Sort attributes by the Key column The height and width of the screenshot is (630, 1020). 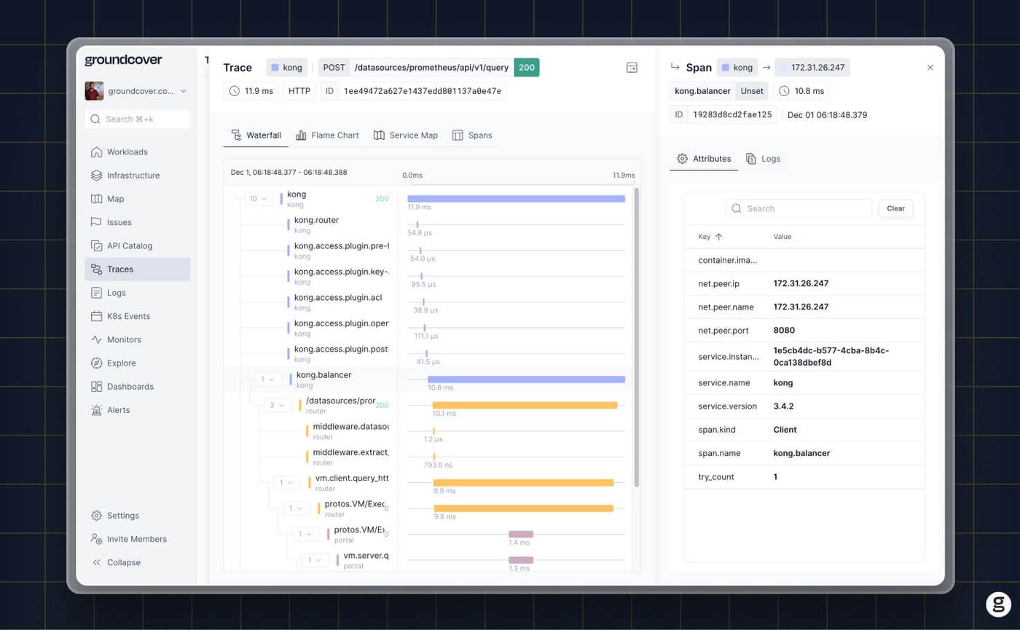point(710,237)
